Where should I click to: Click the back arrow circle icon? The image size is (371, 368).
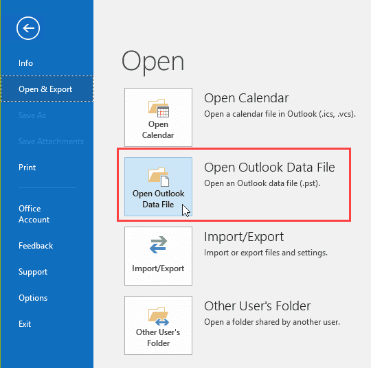[x=28, y=28]
